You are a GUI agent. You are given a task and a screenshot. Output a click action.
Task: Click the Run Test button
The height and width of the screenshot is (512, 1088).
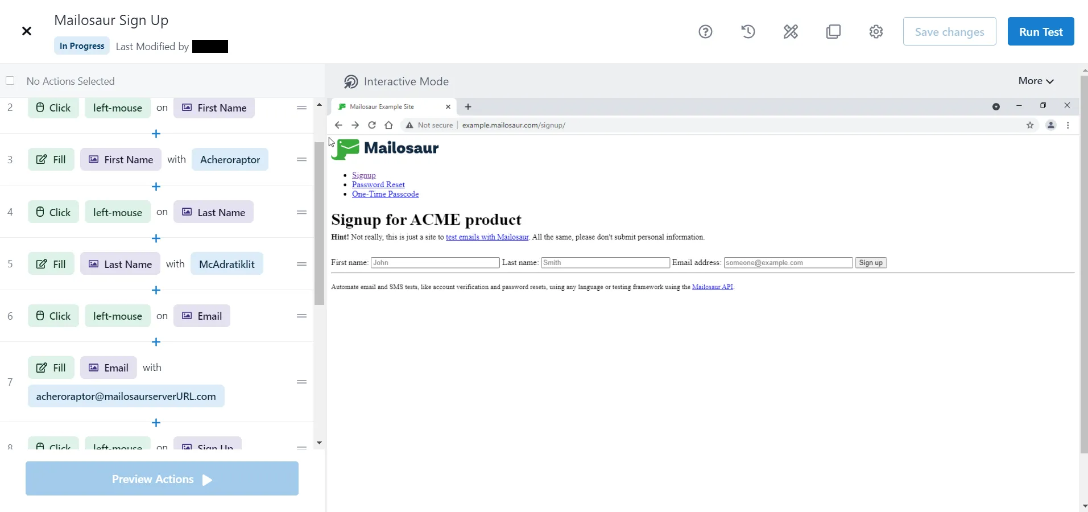click(1040, 32)
